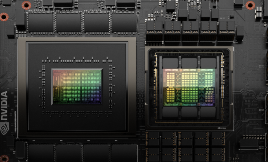This screenshot has height=162, width=268.
Task: Select the iridescent die on the right chip
Action: [x=189, y=88]
